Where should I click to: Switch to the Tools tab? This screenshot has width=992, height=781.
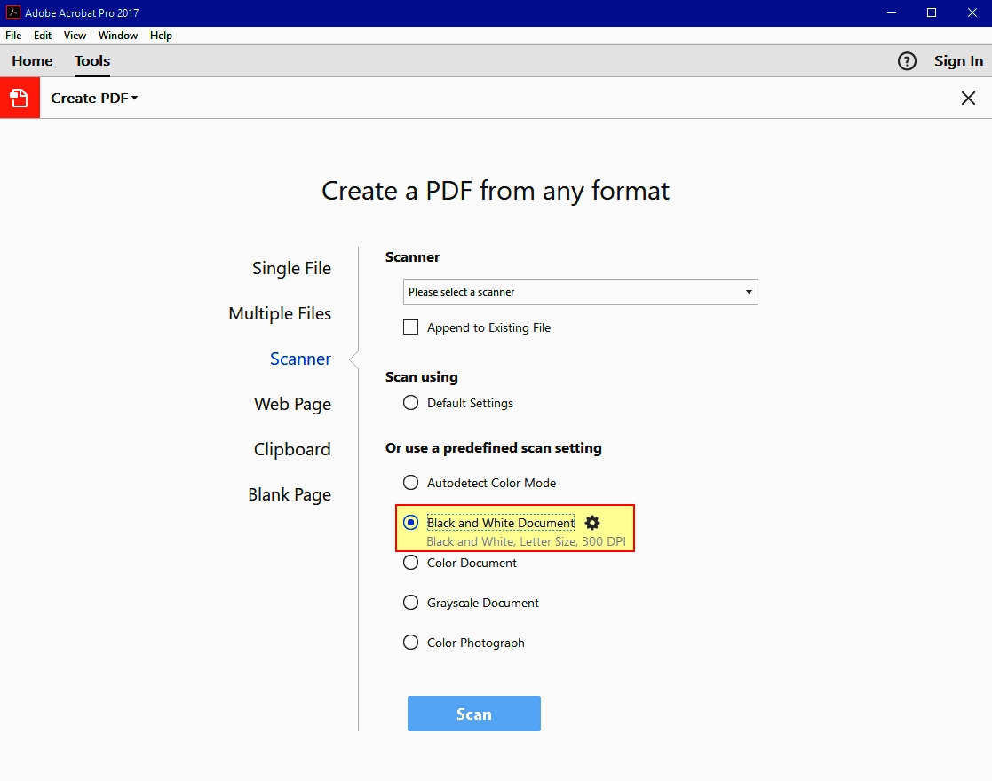click(x=92, y=60)
